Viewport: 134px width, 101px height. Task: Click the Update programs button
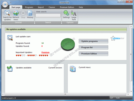[93, 41]
